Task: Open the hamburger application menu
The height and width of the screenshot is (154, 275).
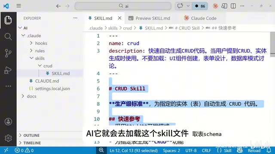Action: 19,6
